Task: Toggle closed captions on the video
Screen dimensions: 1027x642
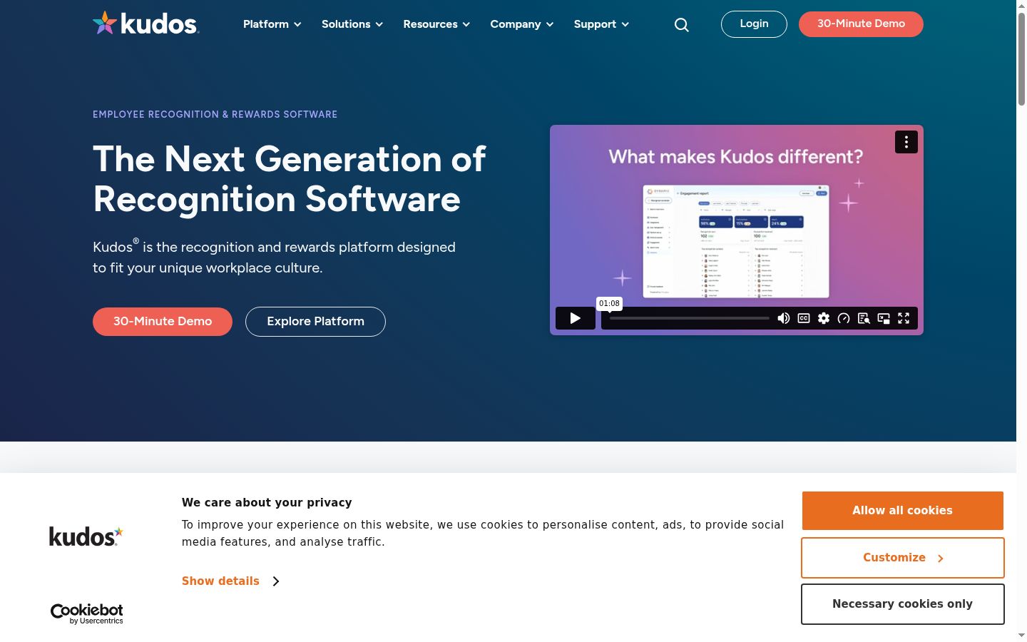Action: (x=804, y=318)
